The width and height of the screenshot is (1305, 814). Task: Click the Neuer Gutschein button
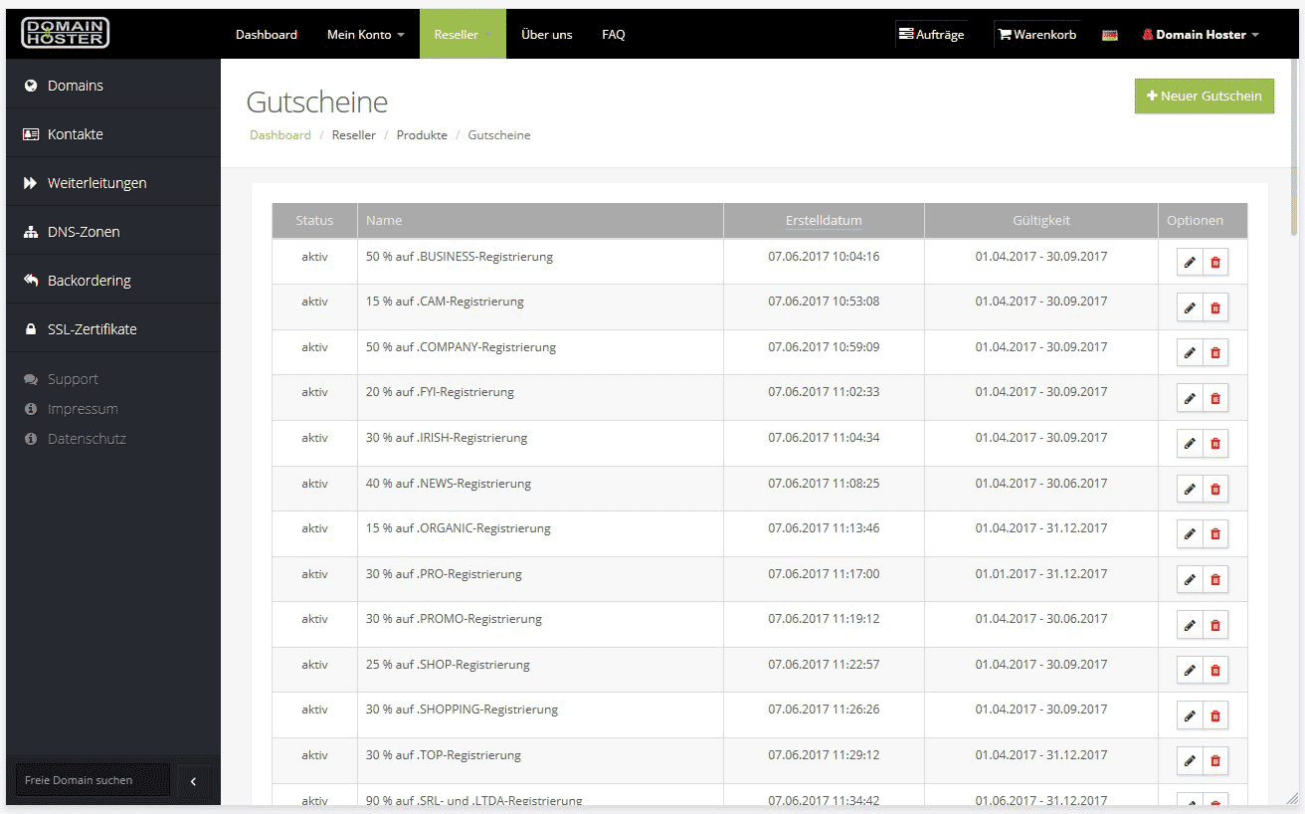coord(1204,96)
